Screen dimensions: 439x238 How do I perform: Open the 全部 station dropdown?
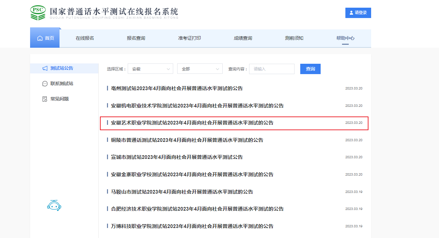(x=200, y=69)
